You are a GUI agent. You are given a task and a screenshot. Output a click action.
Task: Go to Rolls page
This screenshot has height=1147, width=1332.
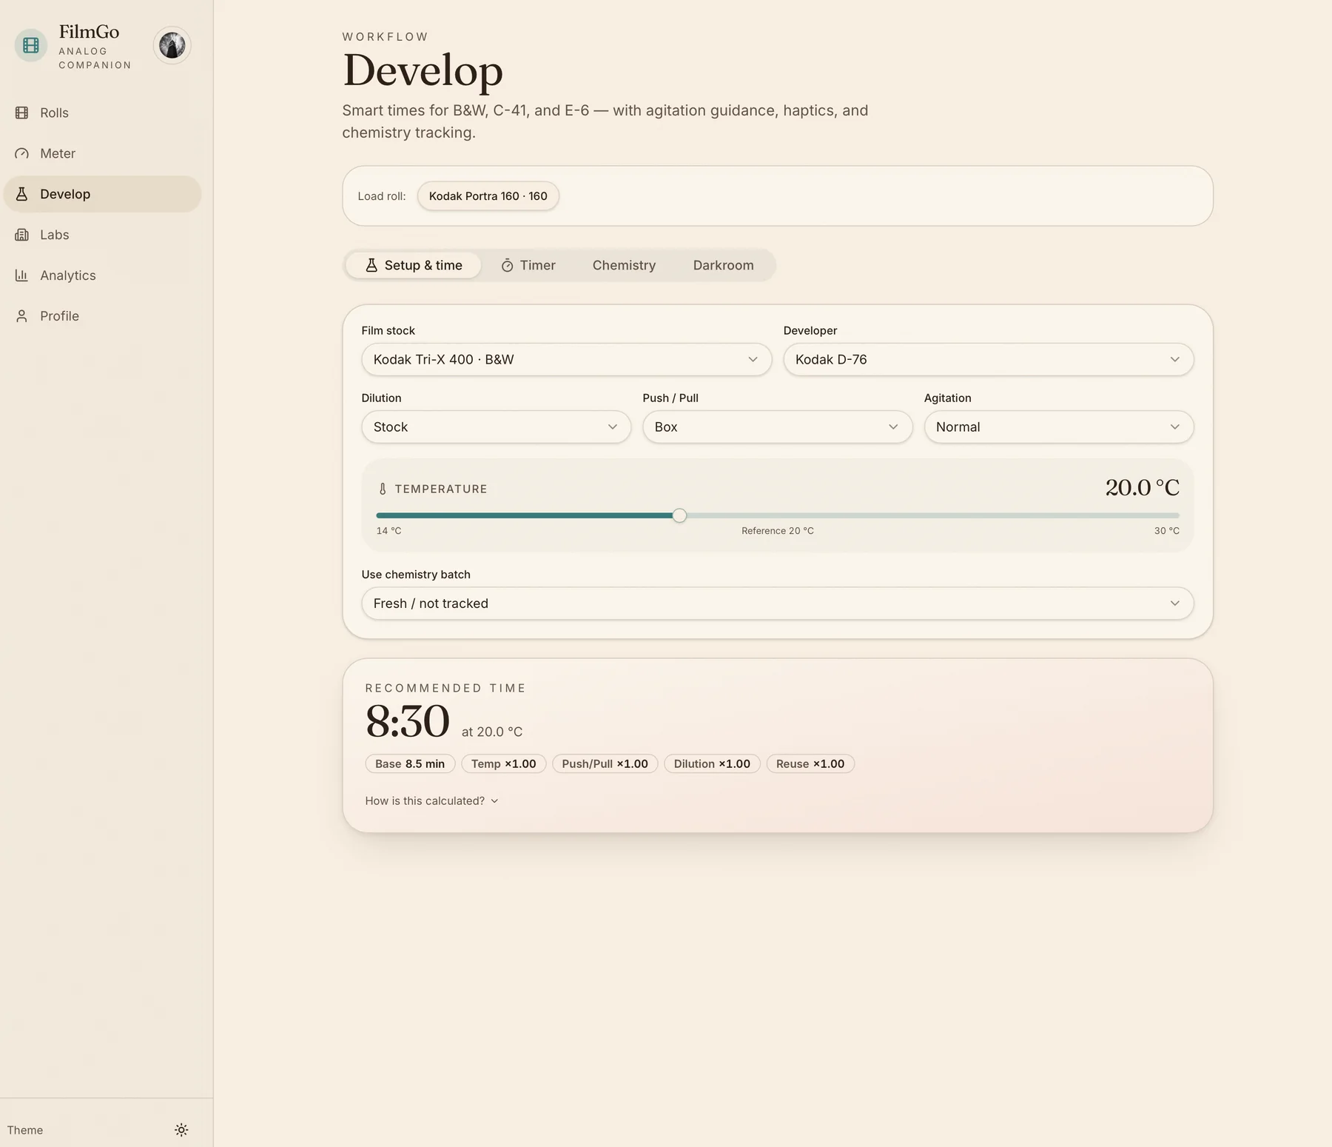[102, 113]
